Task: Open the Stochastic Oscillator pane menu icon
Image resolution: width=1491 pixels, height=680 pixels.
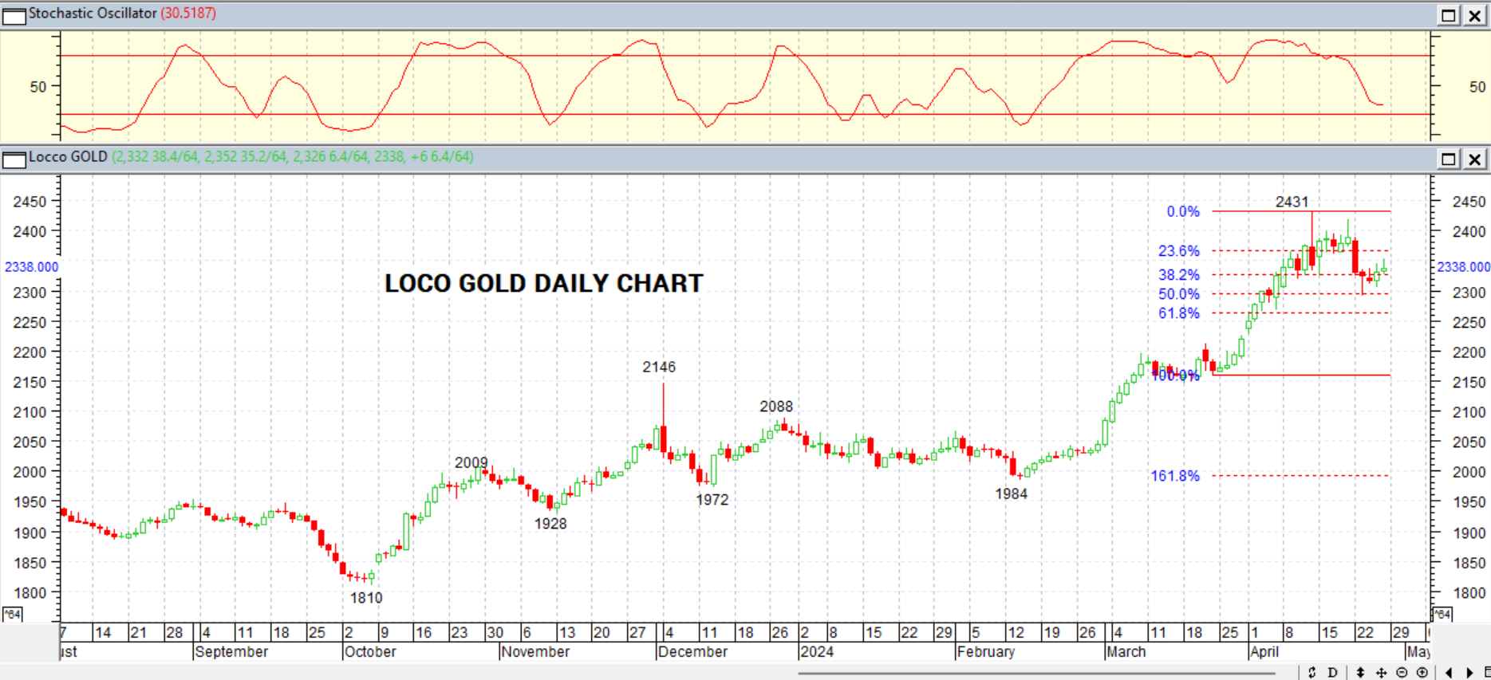Action: [x=14, y=15]
